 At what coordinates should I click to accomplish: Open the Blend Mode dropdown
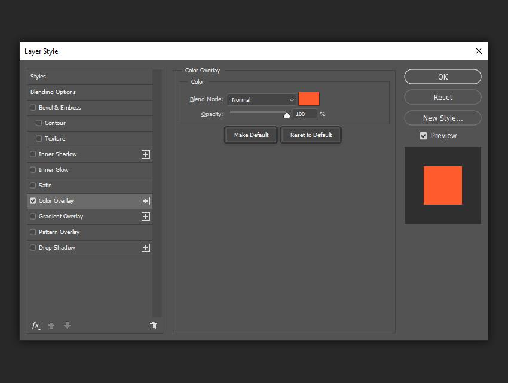[x=261, y=99]
